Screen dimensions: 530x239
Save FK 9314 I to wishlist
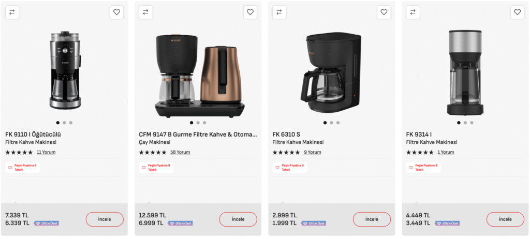point(518,12)
